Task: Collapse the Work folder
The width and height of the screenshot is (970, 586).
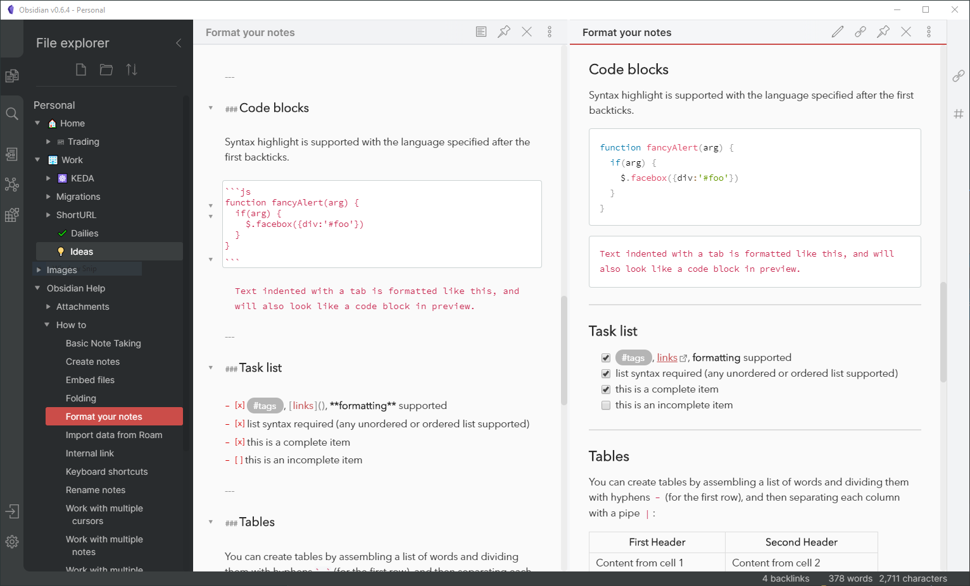Action: (37, 160)
